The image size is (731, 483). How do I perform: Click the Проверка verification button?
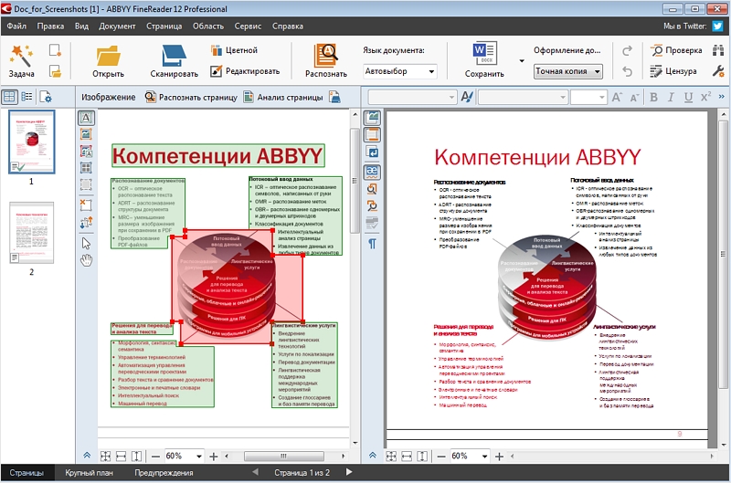pyautogui.click(x=677, y=50)
